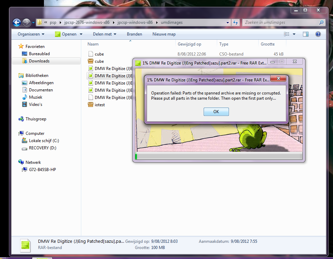This screenshot has height=259, width=333.
Task: Toggle the preview pane icon
Action: tap(306, 34)
